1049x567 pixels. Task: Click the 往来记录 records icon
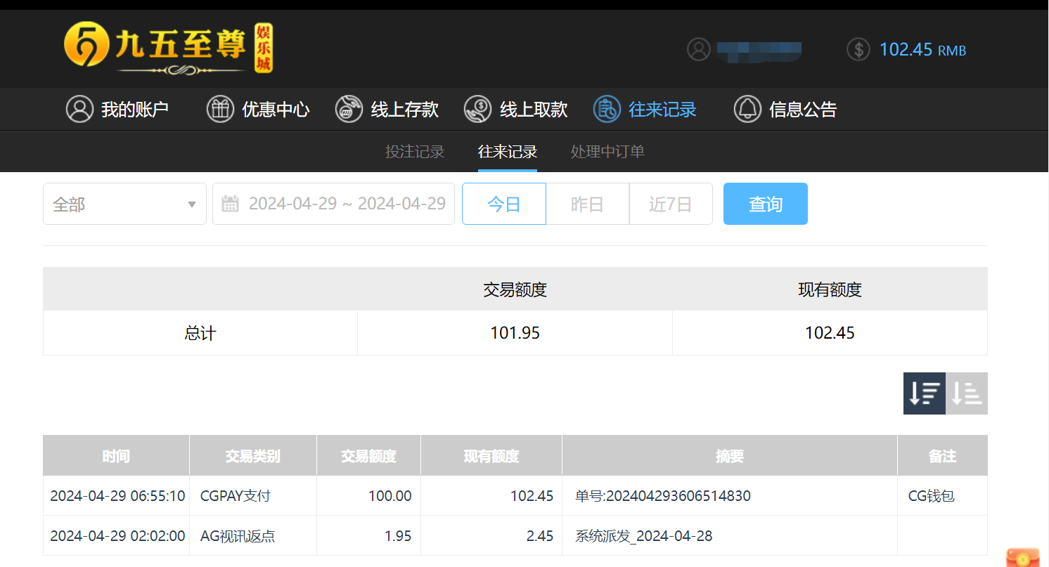(x=607, y=109)
